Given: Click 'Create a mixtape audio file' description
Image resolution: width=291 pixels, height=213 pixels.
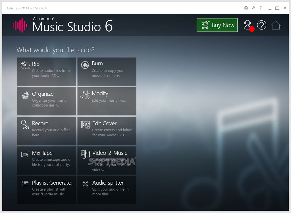Looking at the screenshot, I should point(51,162).
